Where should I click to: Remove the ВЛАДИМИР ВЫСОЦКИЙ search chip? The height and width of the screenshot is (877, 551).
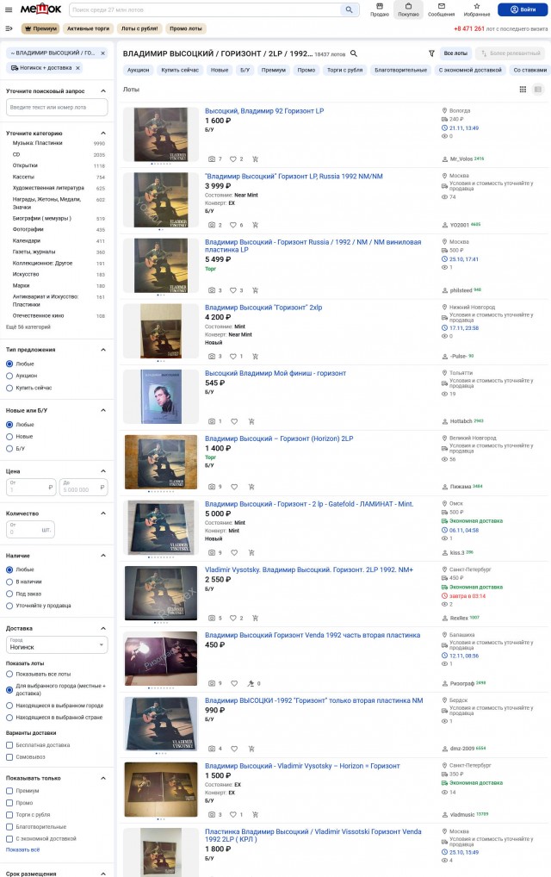tap(102, 53)
